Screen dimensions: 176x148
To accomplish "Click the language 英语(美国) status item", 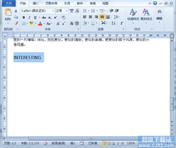I will [58, 143].
